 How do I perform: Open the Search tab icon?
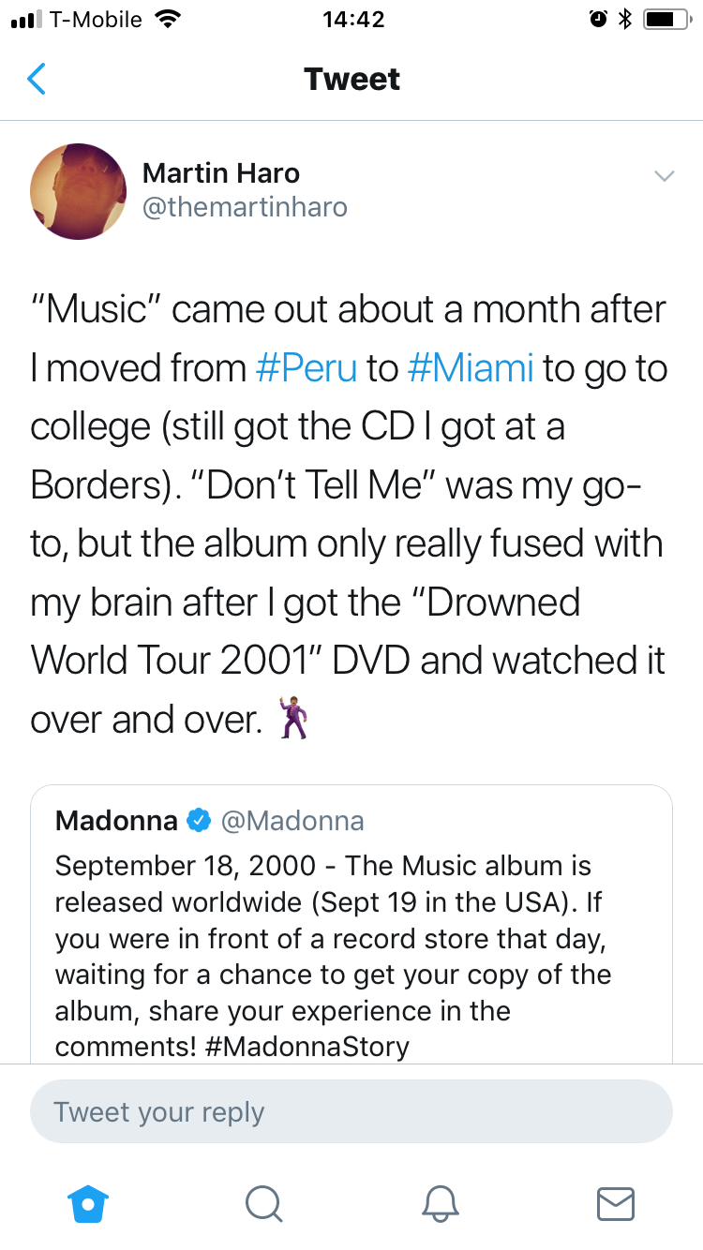tap(264, 1203)
